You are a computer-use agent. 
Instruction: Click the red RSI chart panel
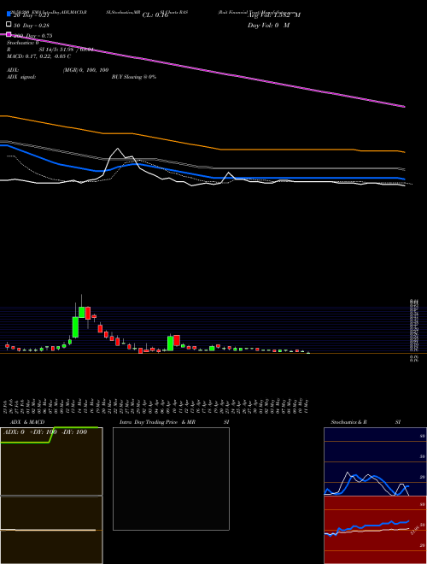click(x=375, y=530)
